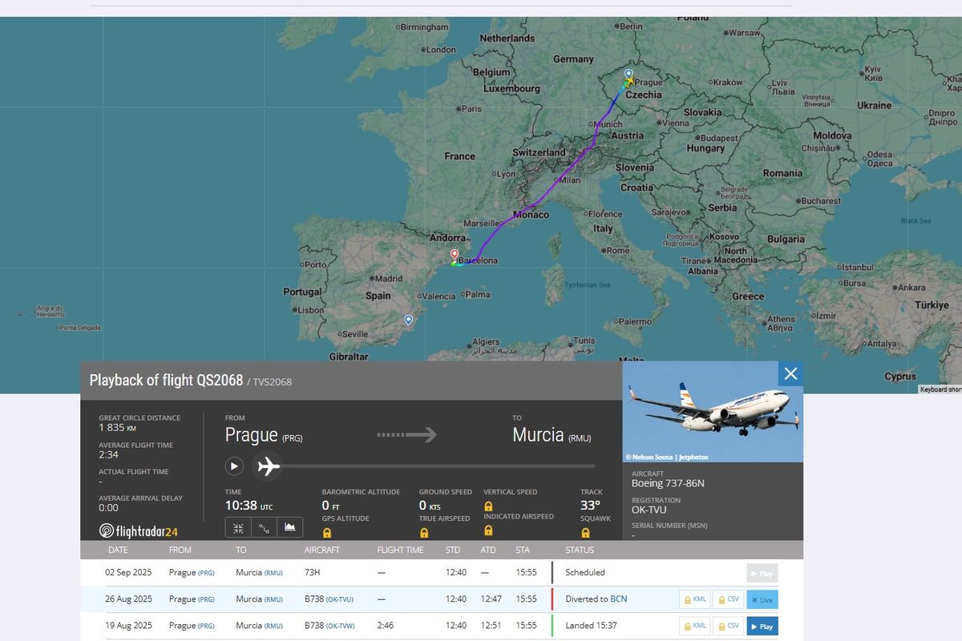This screenshot has width=962, height=641.
Task: Play the 19 Aug 2025 flight
Action: [x=762, y=626]
